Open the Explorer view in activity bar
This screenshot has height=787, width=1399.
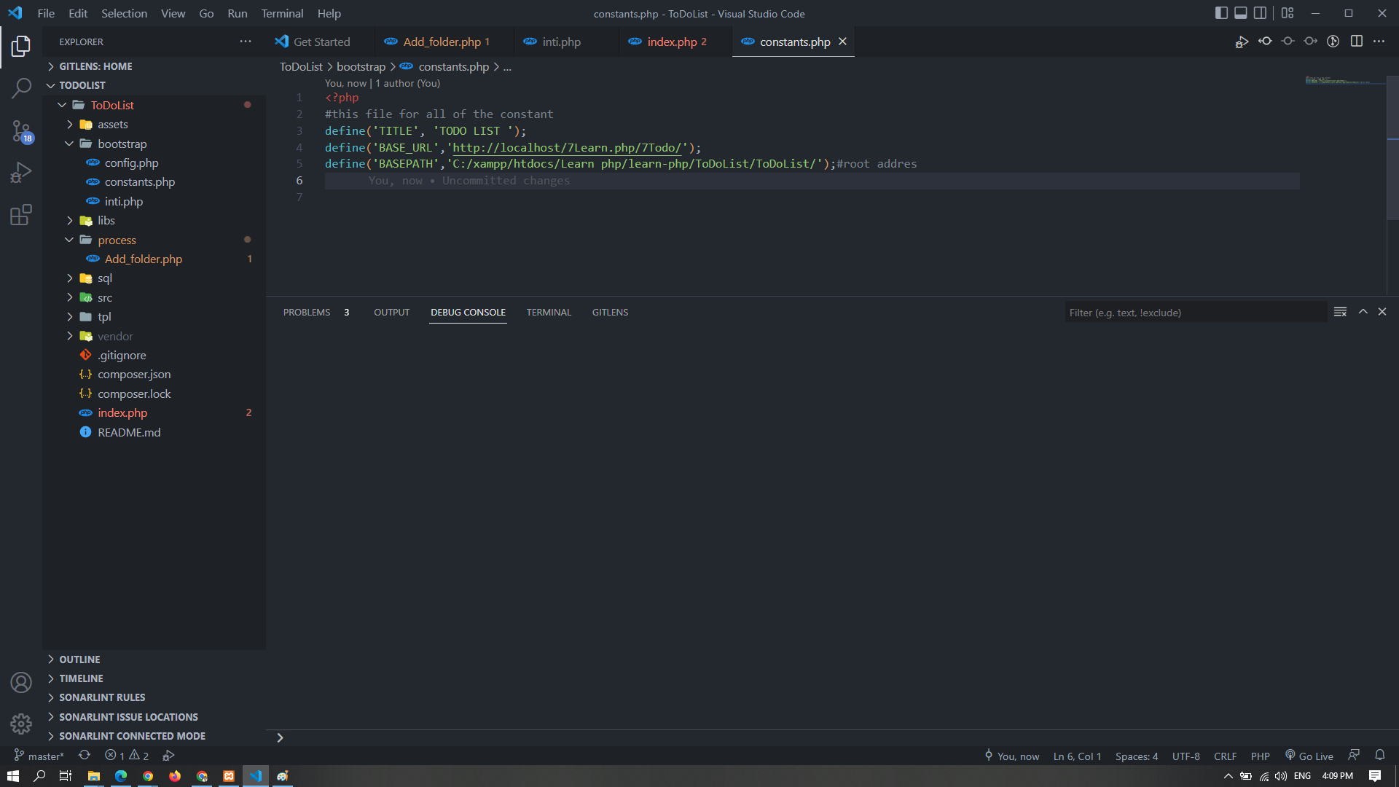point(21,47)
